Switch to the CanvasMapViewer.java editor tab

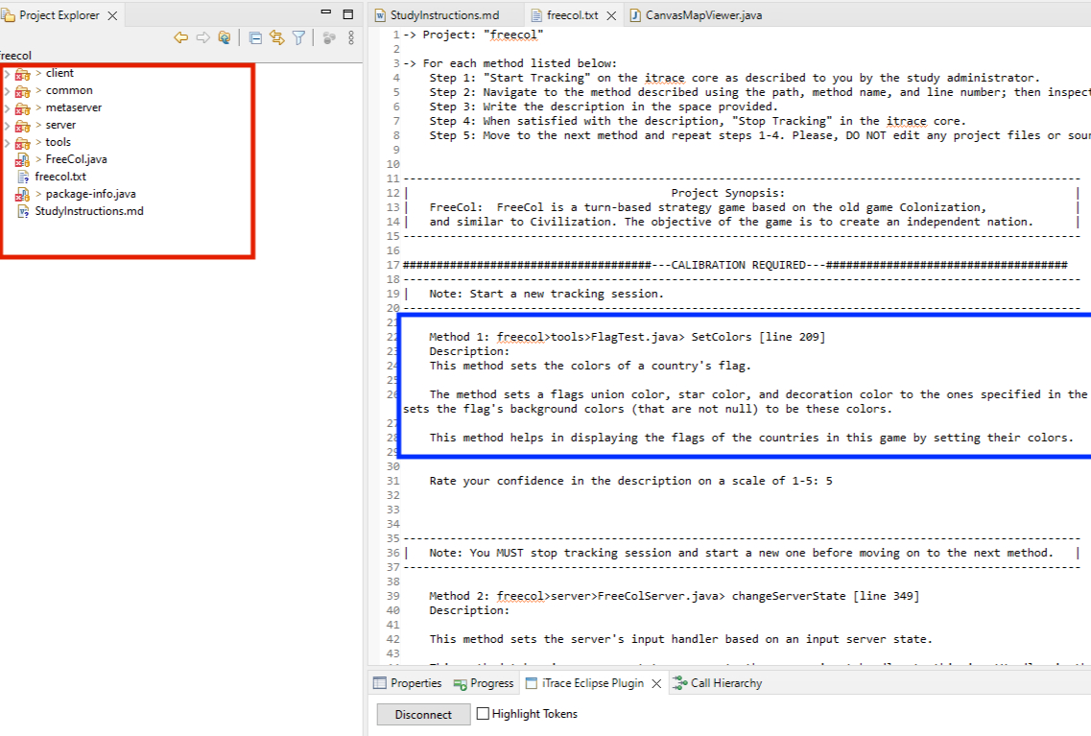coord(702,15)
